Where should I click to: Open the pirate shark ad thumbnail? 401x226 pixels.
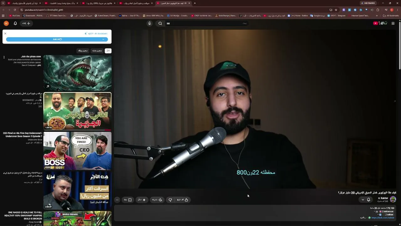[77, 73]
